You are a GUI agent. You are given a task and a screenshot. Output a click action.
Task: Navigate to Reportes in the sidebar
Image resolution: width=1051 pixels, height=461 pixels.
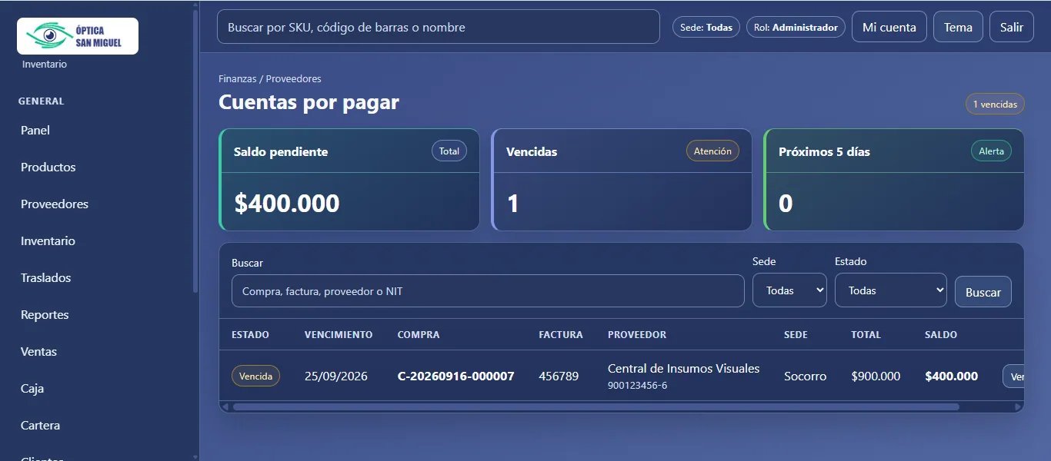point(45,315)
